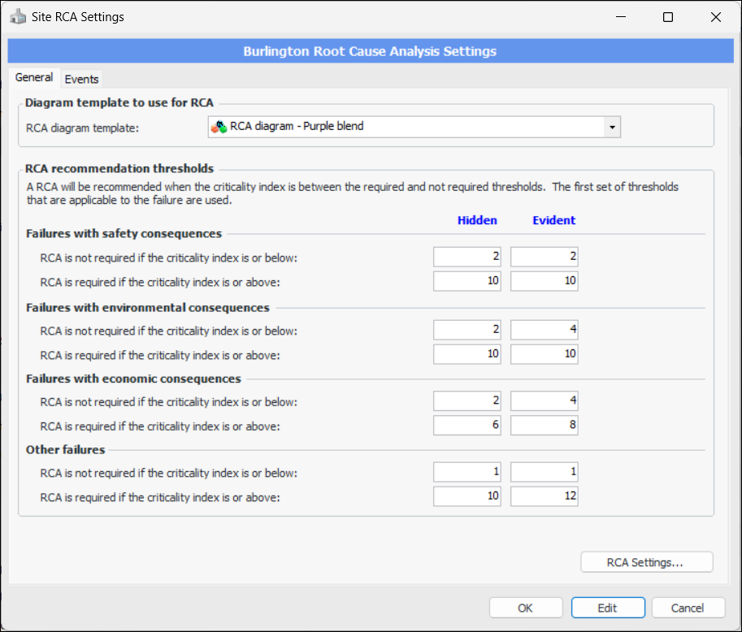742x632 pixels.
Task: Click other failures Evident field showing 12
Action: click(545, 496)
